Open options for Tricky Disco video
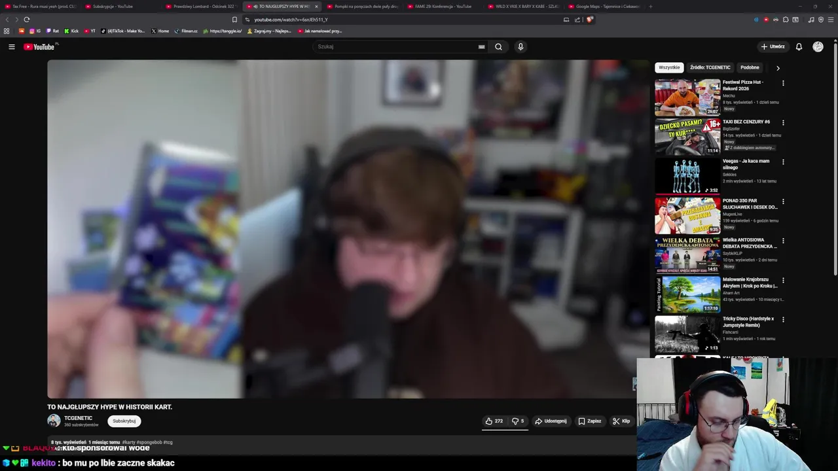The height and width of the screenshot is (471, 838). [783, 319]
